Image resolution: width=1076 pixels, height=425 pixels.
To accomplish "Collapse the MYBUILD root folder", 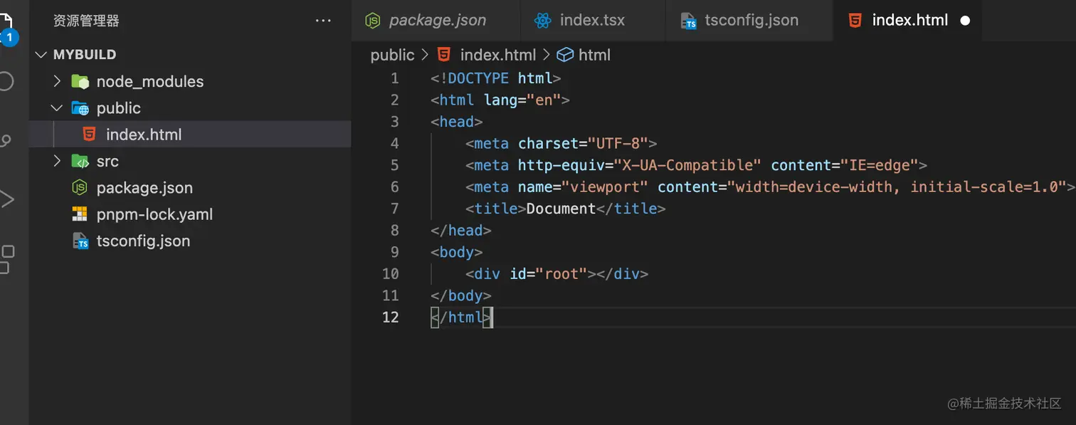I will coord(41,55).
